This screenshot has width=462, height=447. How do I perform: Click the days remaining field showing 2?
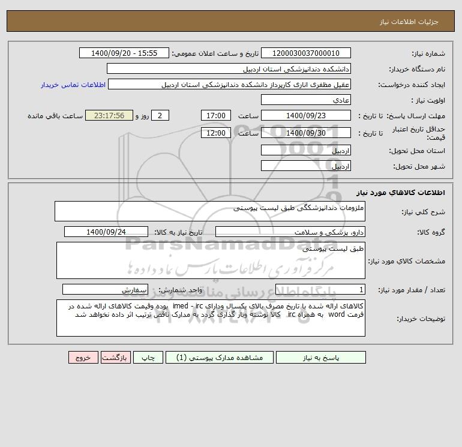(160, 116)
